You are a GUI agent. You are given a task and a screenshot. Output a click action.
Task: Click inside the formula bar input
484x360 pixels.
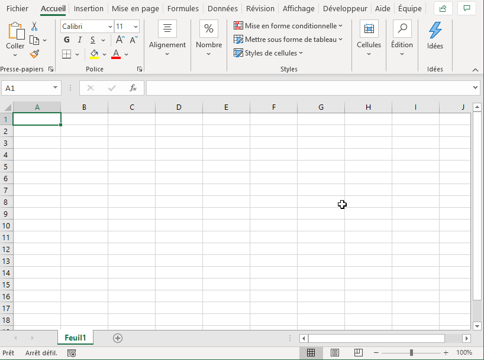309,88
